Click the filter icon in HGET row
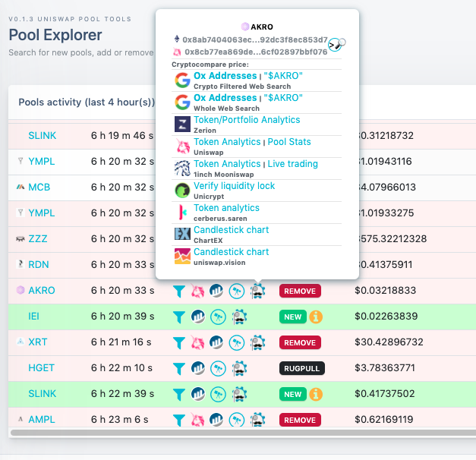Image resolution: width=476 pixels, height=460 pixels. click(x=179, y=369)
